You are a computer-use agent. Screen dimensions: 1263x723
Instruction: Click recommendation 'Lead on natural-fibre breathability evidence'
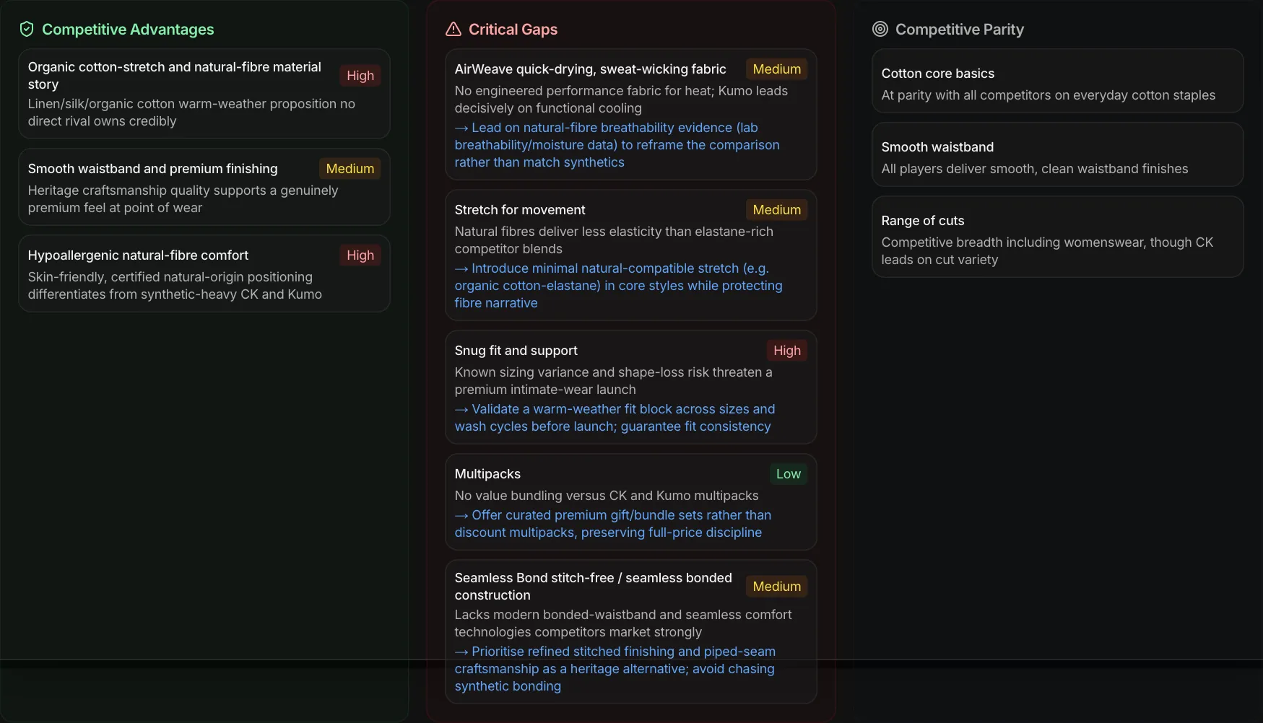tap(617, 145)
